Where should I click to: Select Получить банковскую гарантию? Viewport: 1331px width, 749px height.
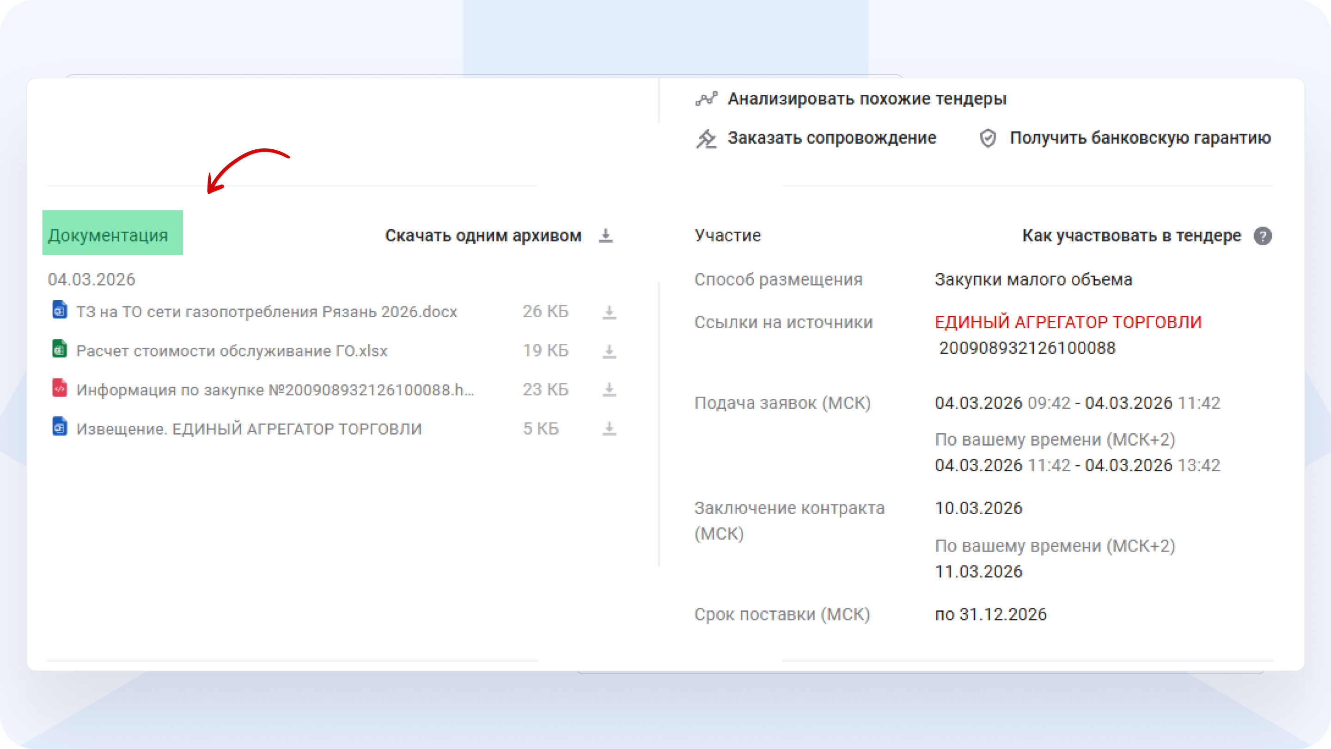click(x=1139, y=137)
